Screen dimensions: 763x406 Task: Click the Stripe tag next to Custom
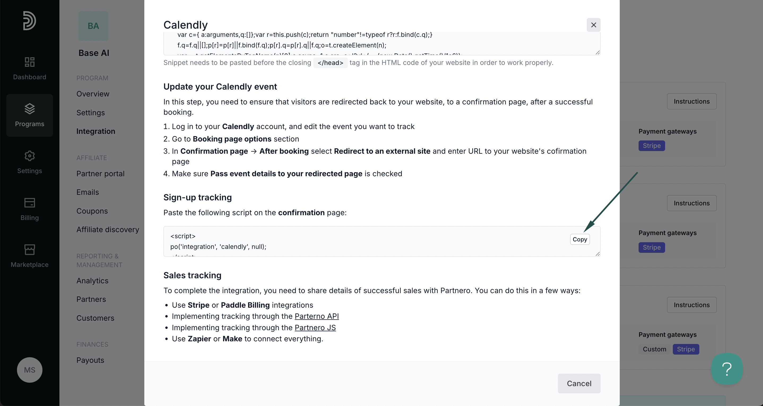(x=686, y=349)
